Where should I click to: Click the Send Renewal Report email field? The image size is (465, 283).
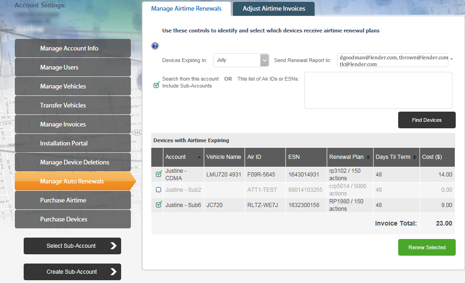[x=392, y=61]
